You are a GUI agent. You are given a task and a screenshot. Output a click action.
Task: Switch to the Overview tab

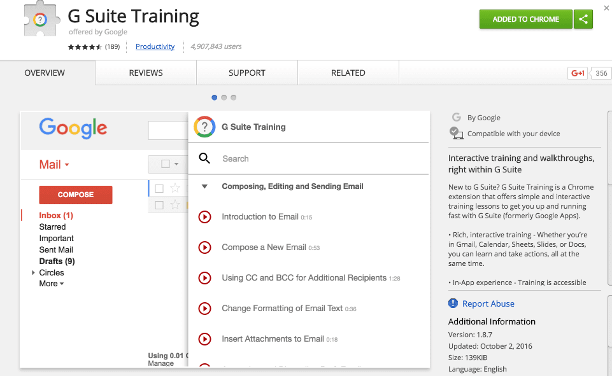click(x=45, y=73)
